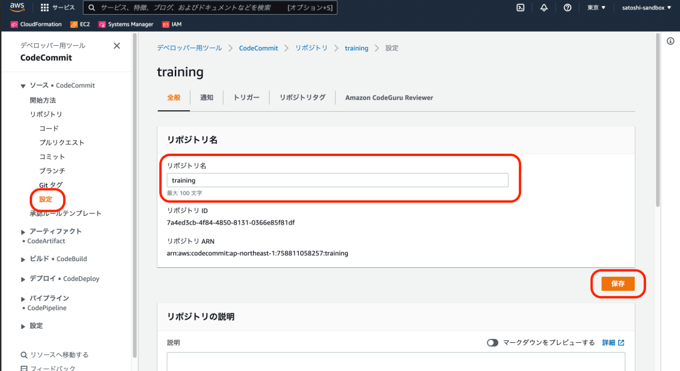Screen dimensions: 680x371
Task: Open フィードバック in sidebar
Action: click(x=48, y=368)
